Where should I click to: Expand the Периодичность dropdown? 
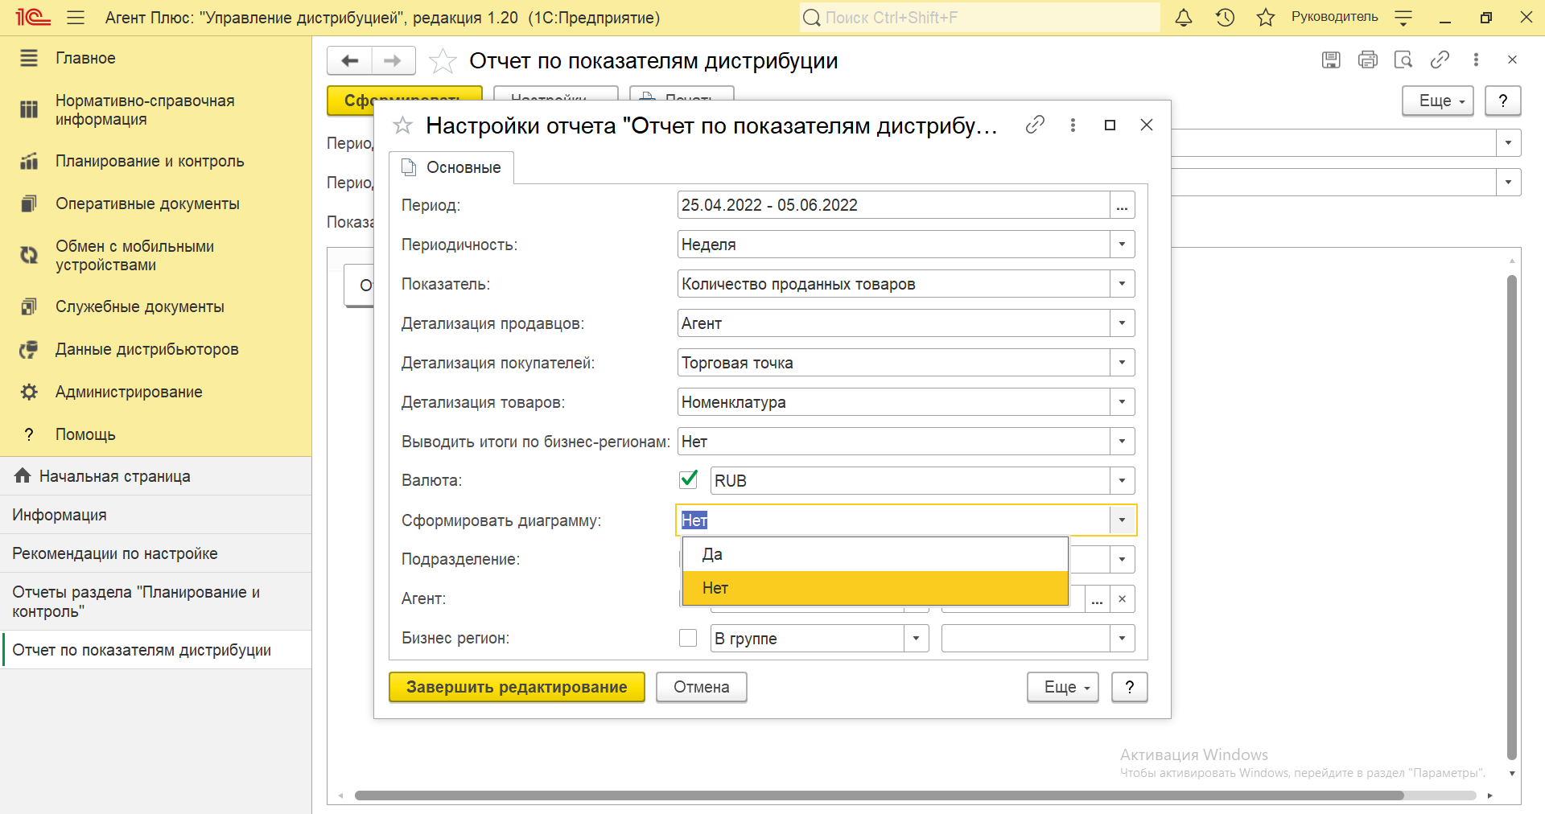[1122, 245]
